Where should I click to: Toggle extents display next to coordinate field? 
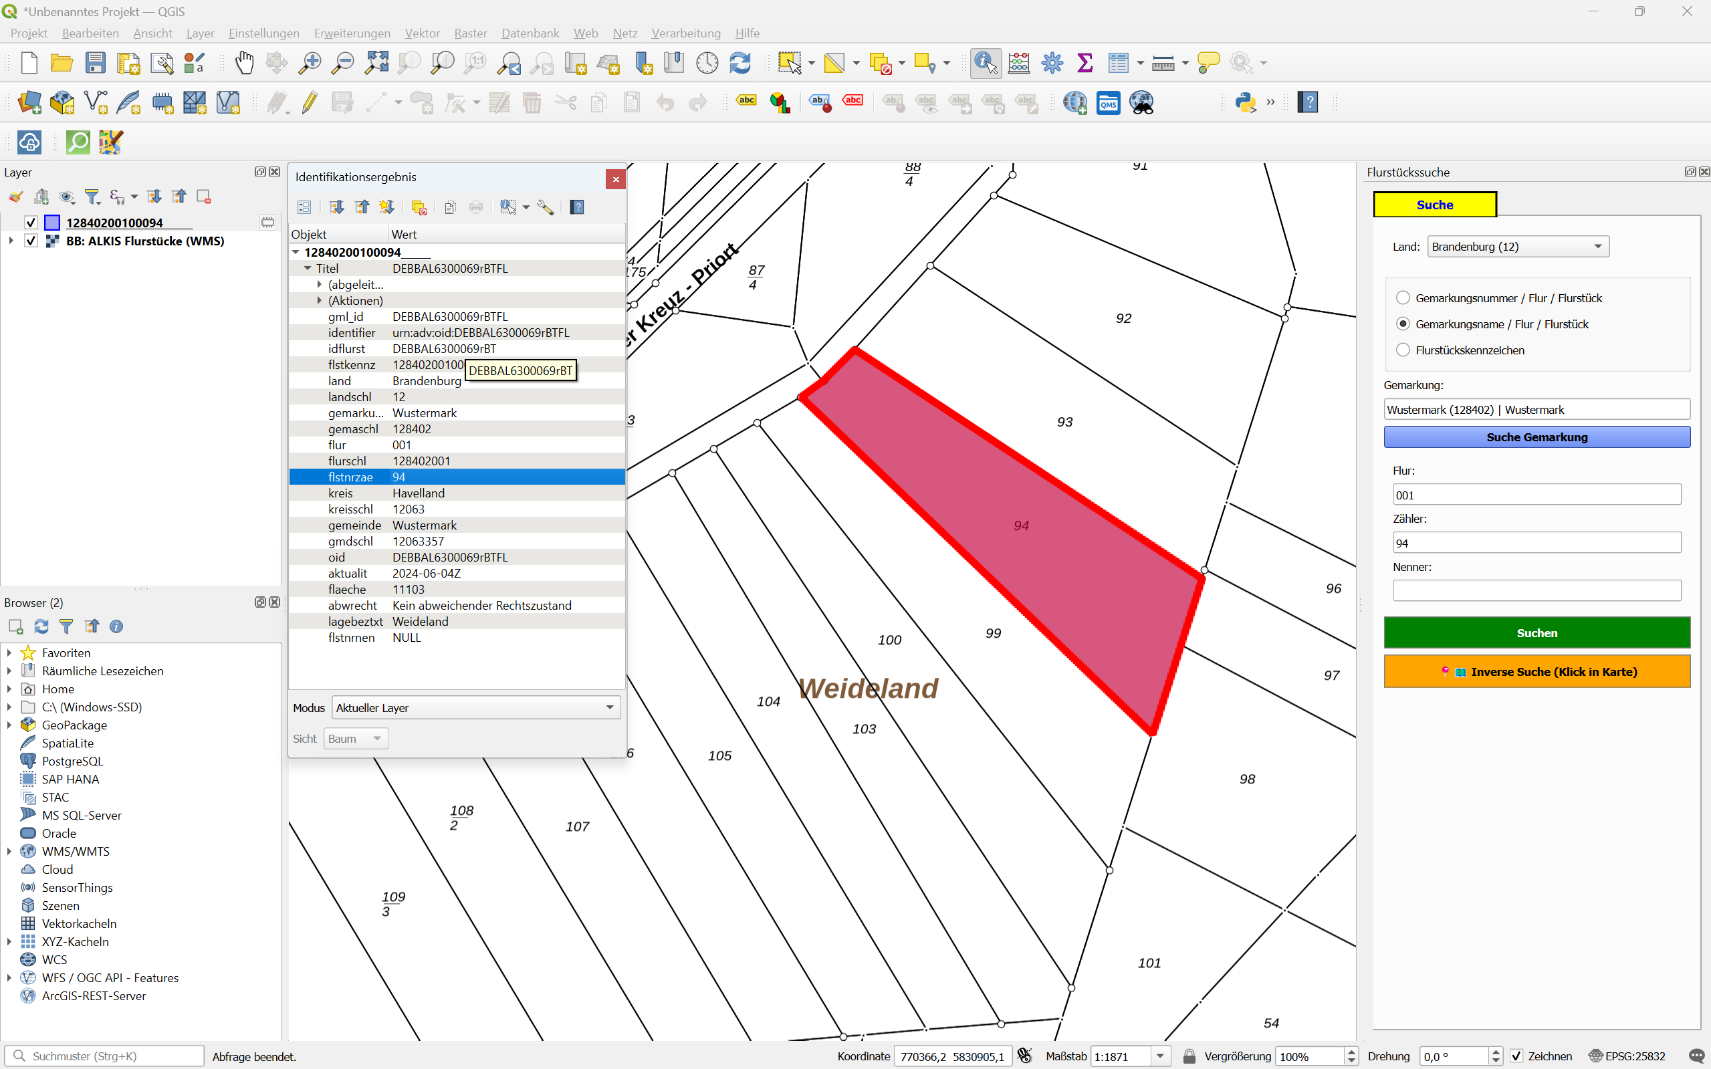[1024, 1056]
